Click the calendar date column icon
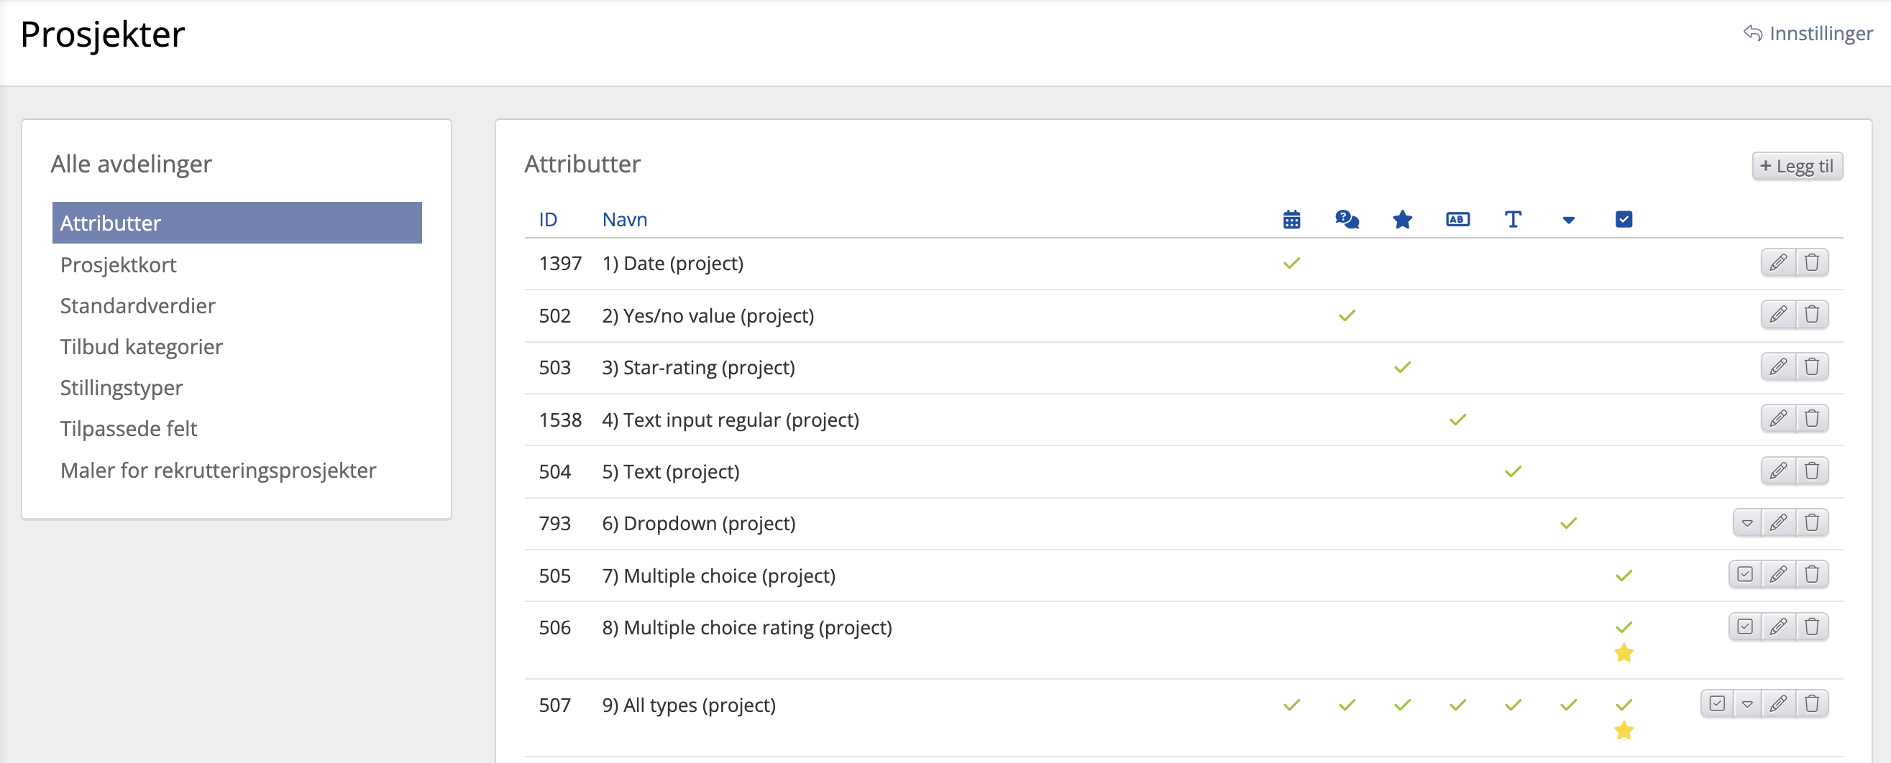Screen dimensions: 1891x763 pyautogui.click(x=1291, y=219)
